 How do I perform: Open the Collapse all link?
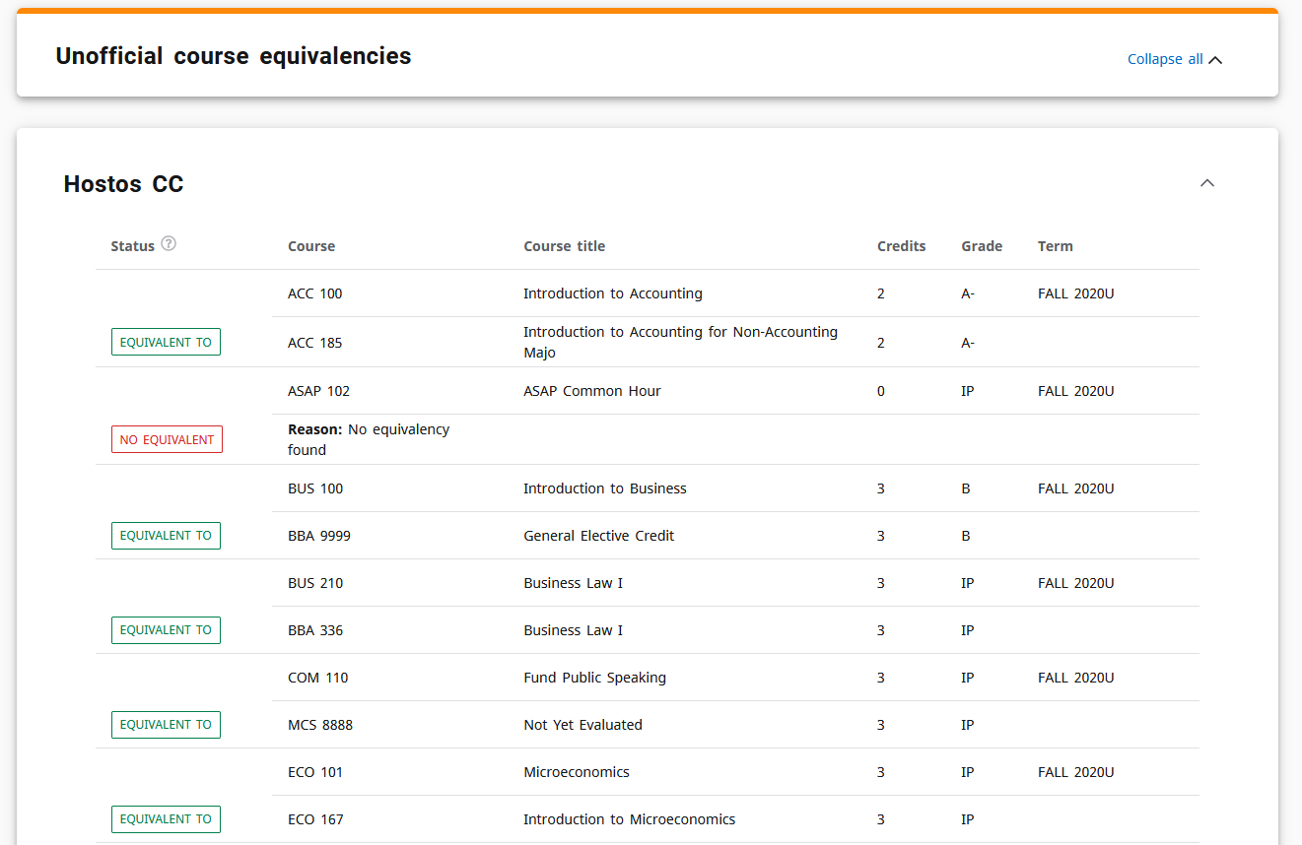pyautogui.click(x=1163, y=58)
